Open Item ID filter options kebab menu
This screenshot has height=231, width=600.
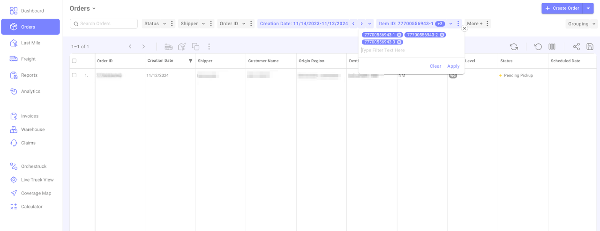tap(458, 23)
